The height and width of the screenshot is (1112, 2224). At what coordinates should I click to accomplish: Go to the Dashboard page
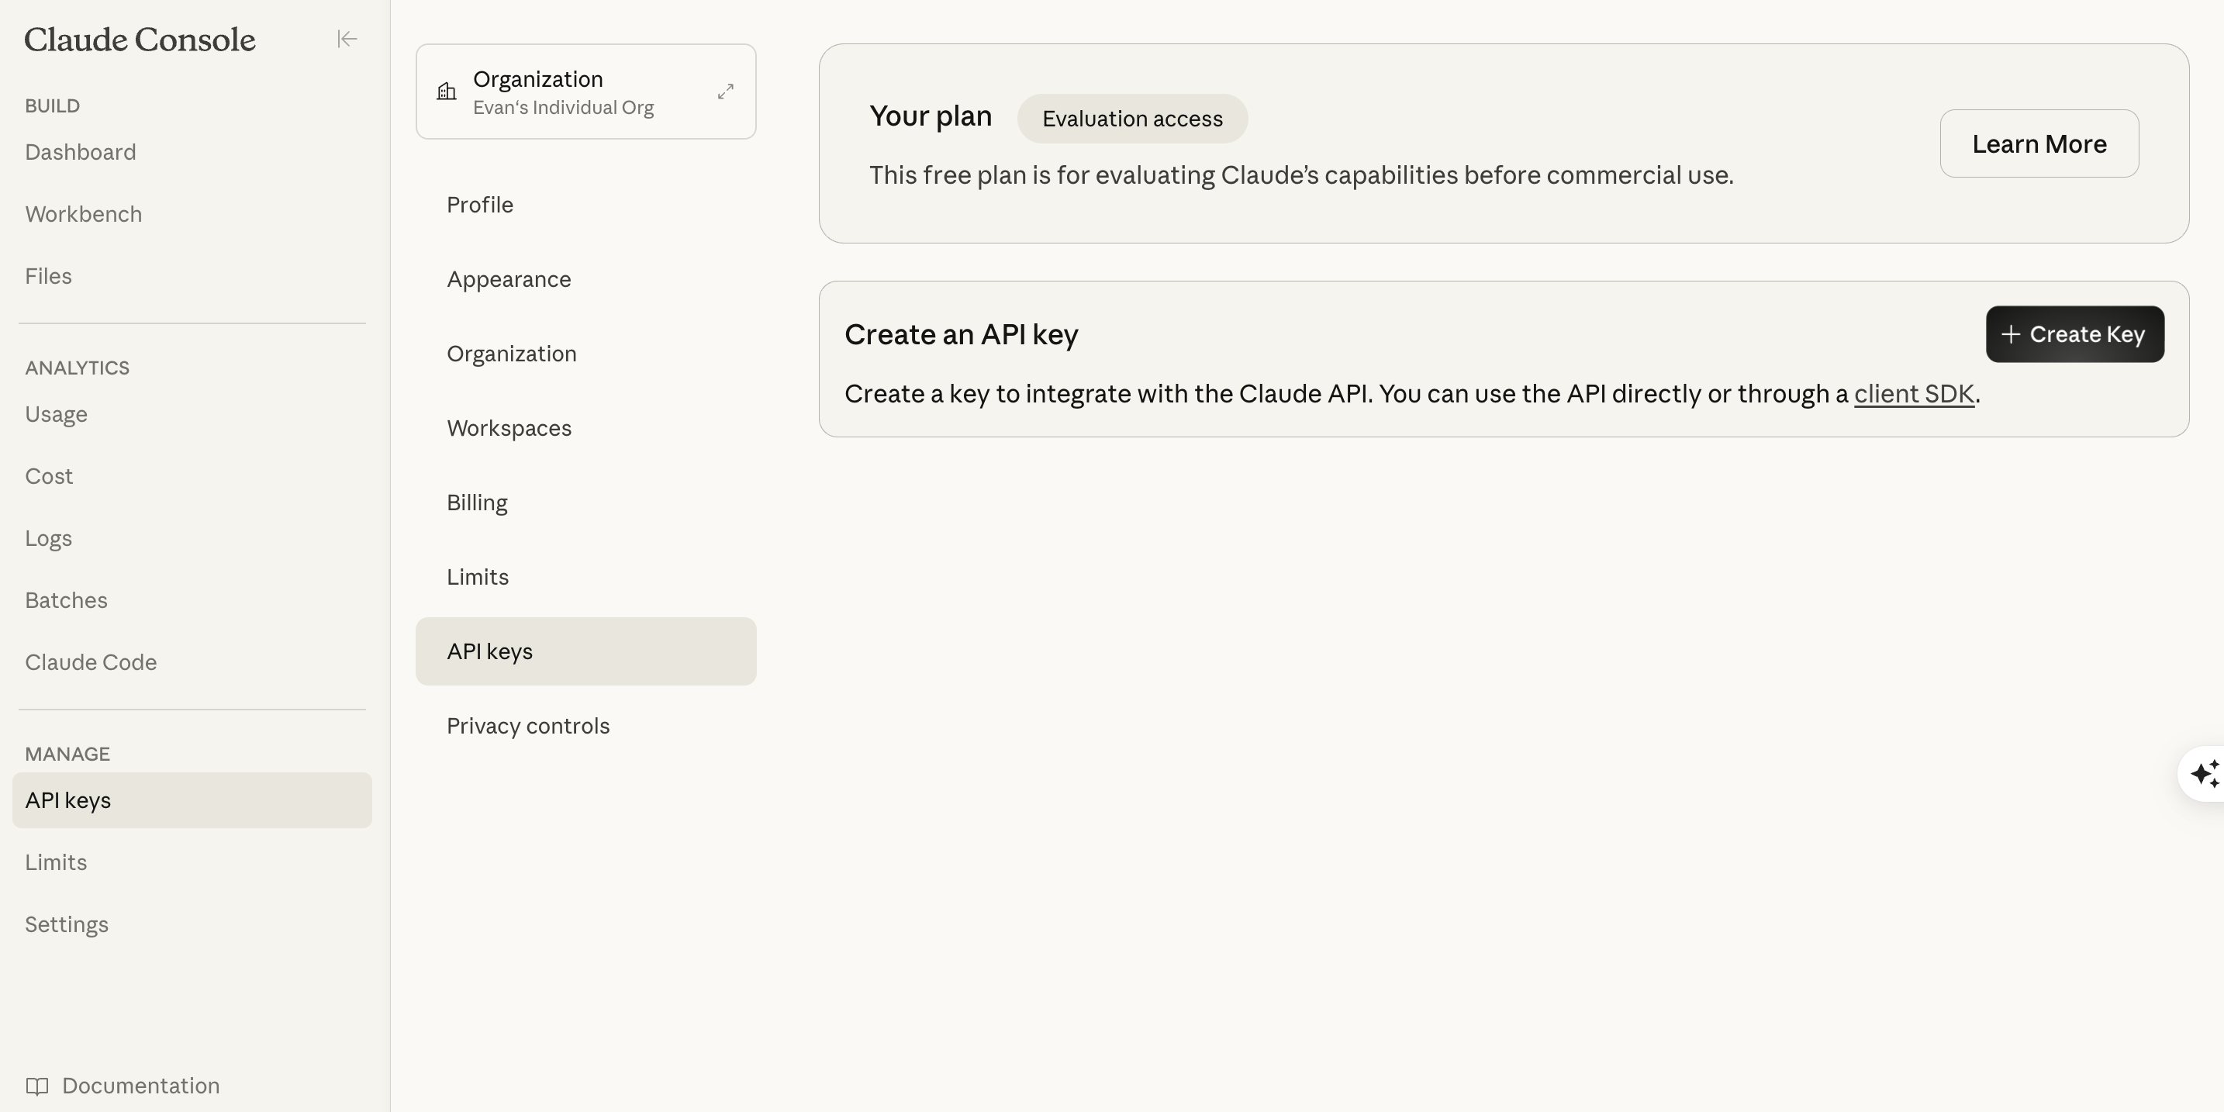point(81,152)
